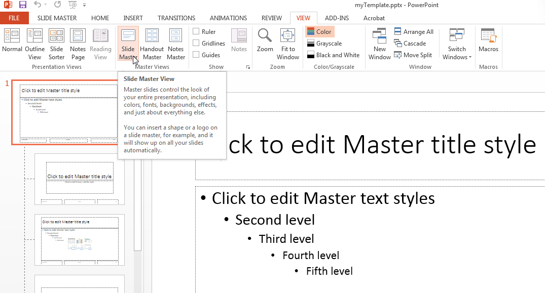Image resolution: width=545 pixels, height=293 pixels.
Task: Open the Handout Master
Action: pos(152,43)
